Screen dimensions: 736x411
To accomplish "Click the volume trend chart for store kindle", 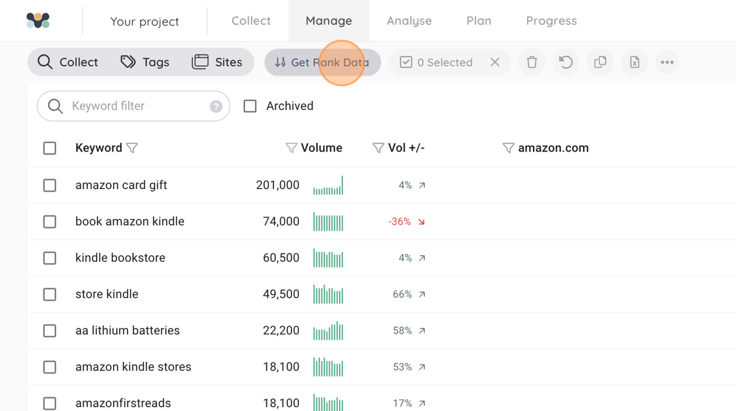I will pos(328,295).
